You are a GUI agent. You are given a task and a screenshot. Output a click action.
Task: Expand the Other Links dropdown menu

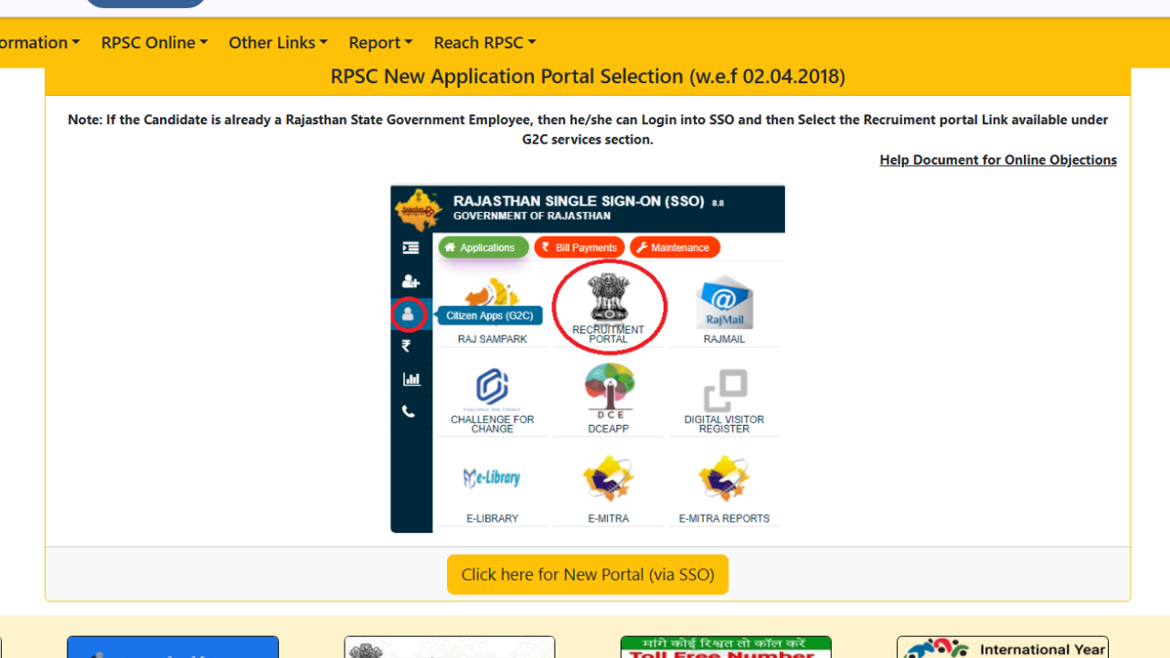(x=278, y=43)
